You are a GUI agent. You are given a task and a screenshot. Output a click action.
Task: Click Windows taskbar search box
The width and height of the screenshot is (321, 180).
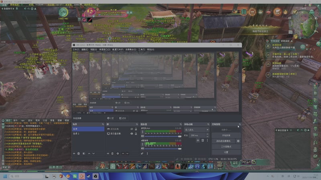click(x=26, y=176)
